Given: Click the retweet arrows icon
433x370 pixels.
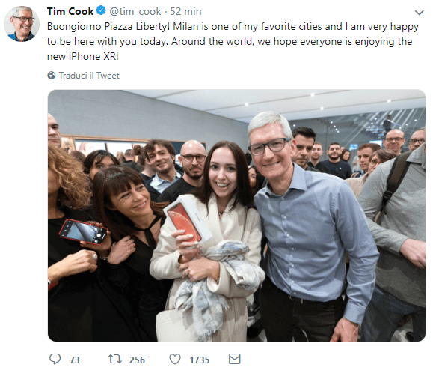Looking at the screenshot, I should click(x=114, y=359).
